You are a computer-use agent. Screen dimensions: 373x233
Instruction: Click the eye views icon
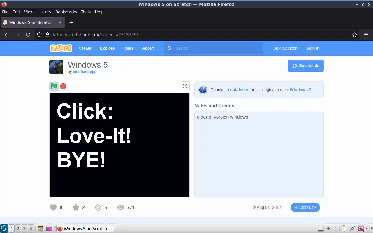[121, 207]
